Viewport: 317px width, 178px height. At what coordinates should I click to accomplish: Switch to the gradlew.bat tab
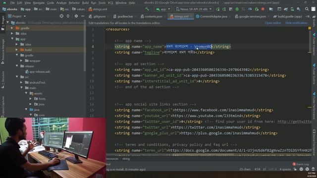pos(125,16)
